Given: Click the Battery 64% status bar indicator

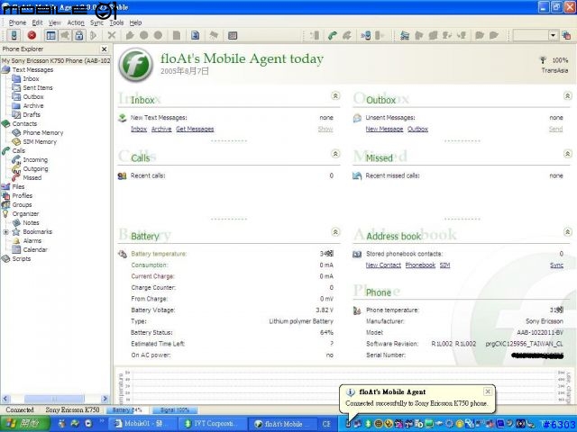Looking at the screenshot, I should pyautogui.click(x=127, y=409).
